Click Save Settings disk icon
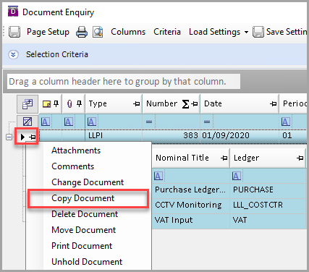309x272 pixels. [x=258, y=32]
